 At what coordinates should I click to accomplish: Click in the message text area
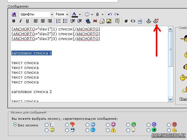click(x=90, y=69)
